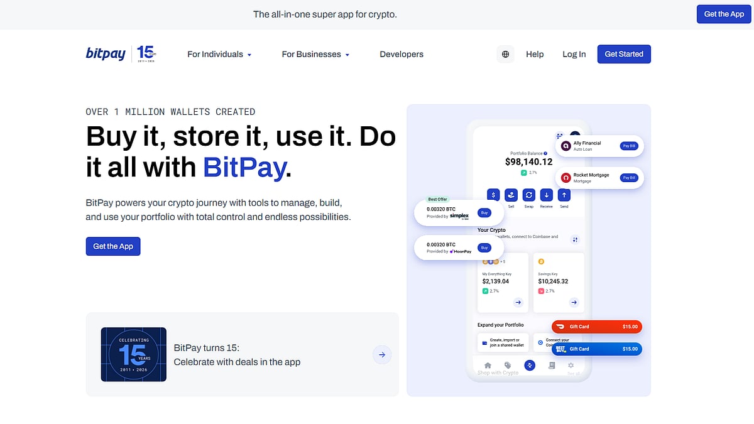Viewport: 754px width, 424px height.
Task: Click the sort icon beside Your Crypto
Action: pyautogui.click(x=575, y=239)
